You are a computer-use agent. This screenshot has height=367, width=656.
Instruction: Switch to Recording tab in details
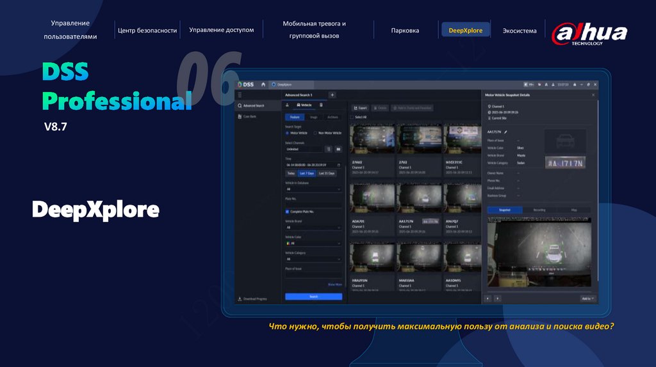(539, 210)
